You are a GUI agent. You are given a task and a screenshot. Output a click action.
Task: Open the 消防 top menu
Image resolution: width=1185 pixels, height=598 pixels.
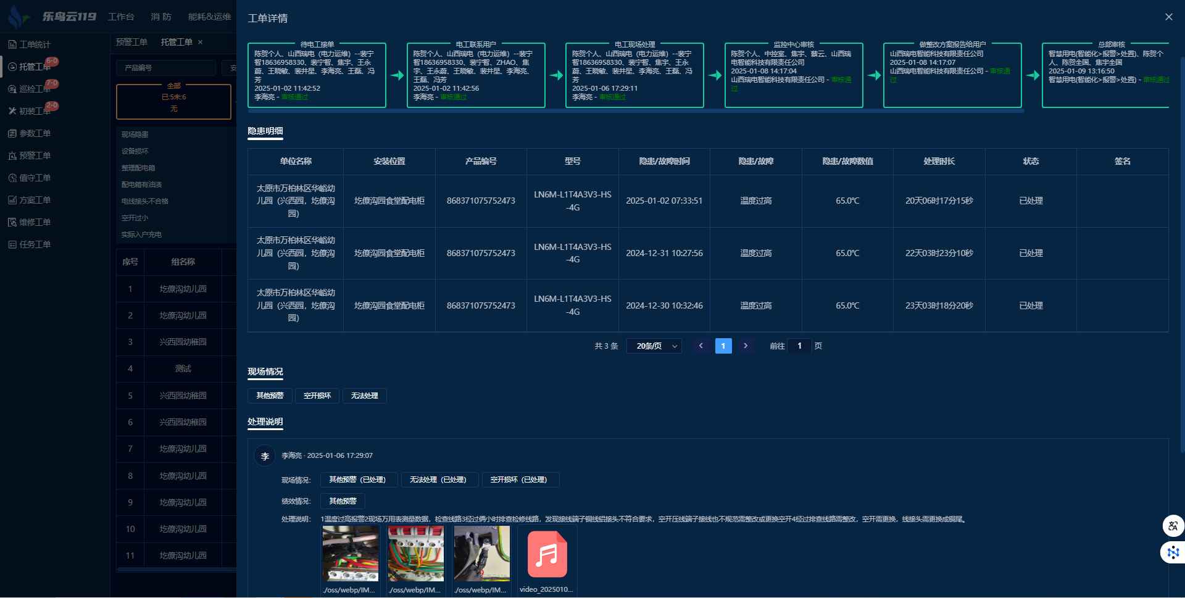click(x=161, y=17)
